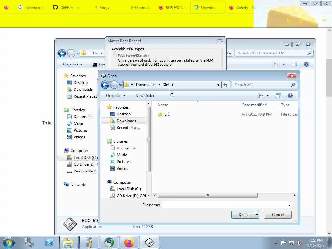Click search magnifier in Search X64 box
The width and height of the screenshot is (332, 249).
tap(293, 85)
